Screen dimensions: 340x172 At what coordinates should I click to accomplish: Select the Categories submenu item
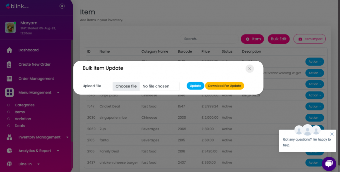(x=24, y=105)
